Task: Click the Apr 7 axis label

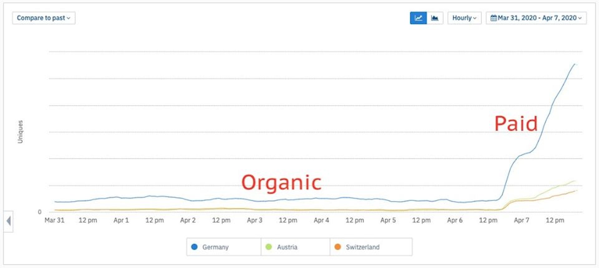Action: pos(521,220)
